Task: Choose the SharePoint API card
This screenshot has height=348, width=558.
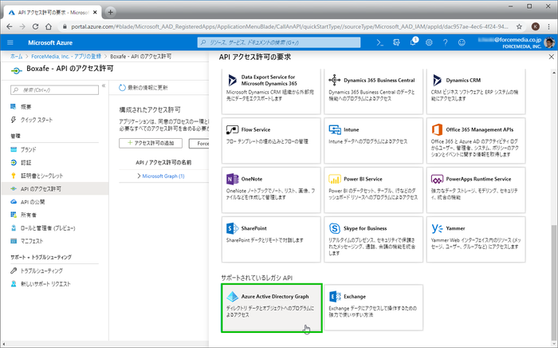Action: coord(271,239)
